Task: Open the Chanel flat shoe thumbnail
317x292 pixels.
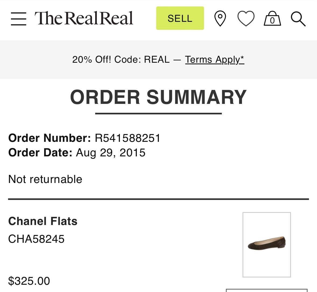Action: 267,245
